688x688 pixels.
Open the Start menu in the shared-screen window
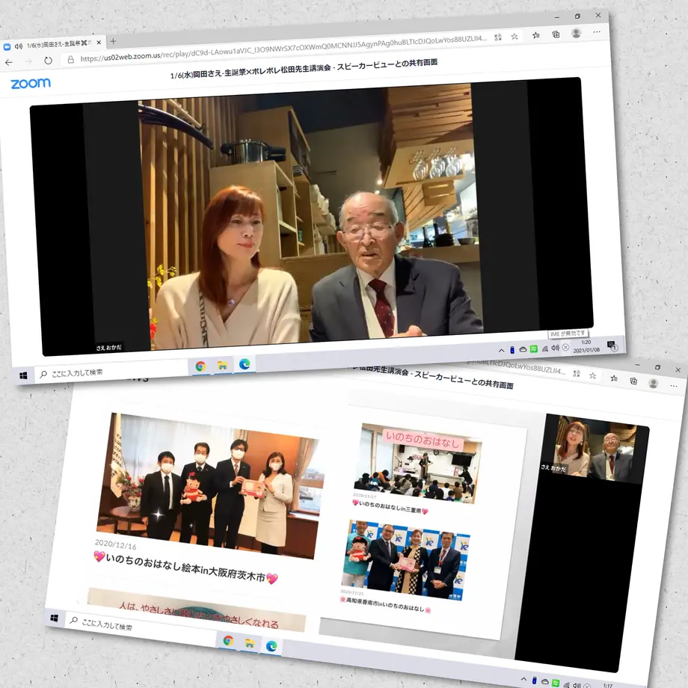click(x=55, y=618)
